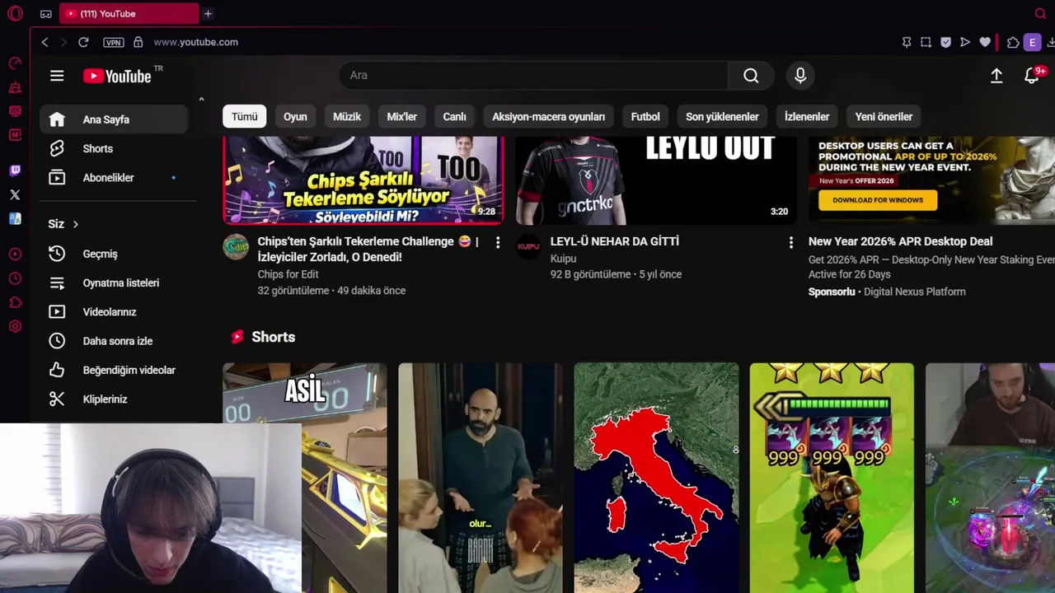The height and width of the screenshot is (593, 1055).
Task: Open the purple E profile icon
Action: [1032, 42]
